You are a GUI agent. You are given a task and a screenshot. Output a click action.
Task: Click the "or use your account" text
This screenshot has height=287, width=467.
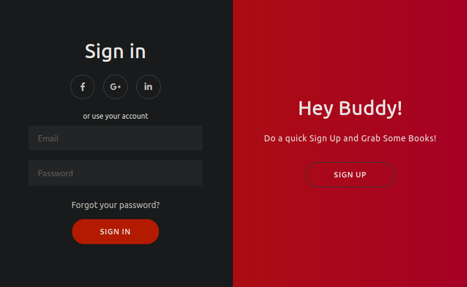(x=116, y=116)
